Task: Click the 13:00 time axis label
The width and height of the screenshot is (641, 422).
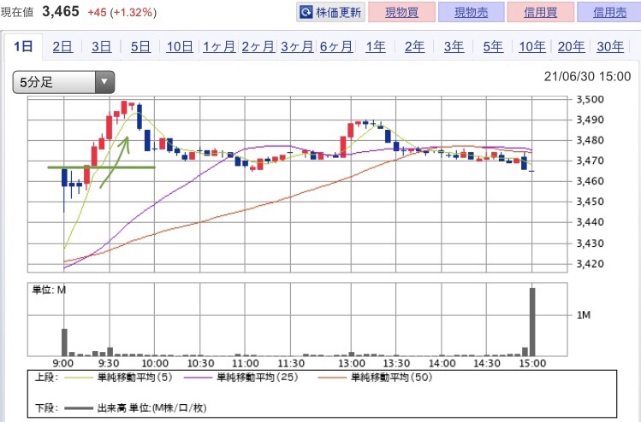Action: [x=351, y=363]
